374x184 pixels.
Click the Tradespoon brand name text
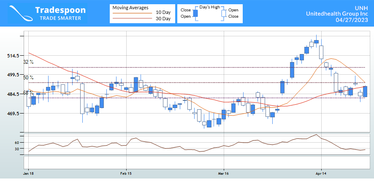[60, 10]
